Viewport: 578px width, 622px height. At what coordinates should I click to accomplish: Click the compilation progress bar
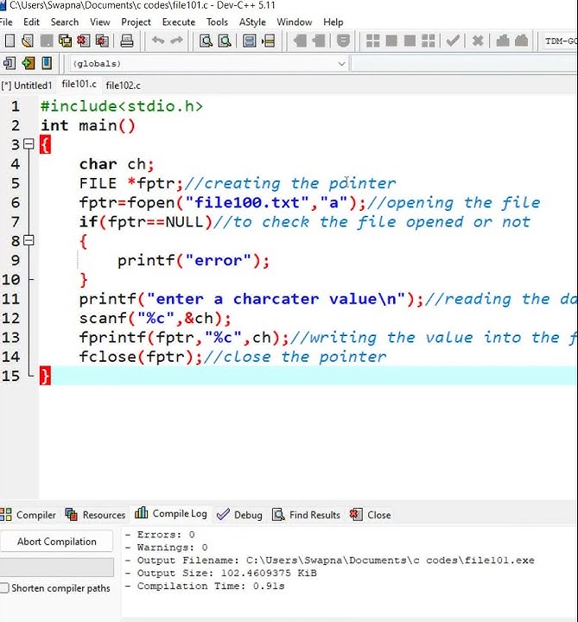57,568
